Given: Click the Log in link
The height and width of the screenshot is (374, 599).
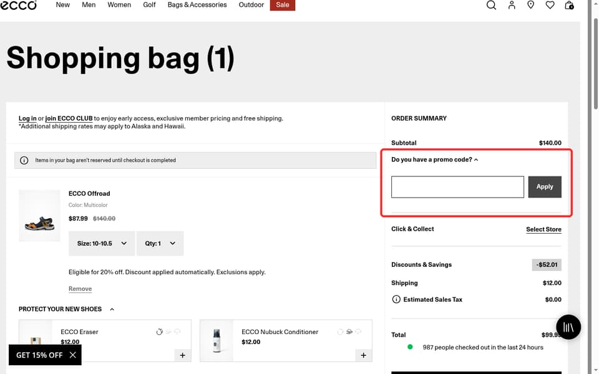Looking at the screenshot, I should [x=27, y=118].
